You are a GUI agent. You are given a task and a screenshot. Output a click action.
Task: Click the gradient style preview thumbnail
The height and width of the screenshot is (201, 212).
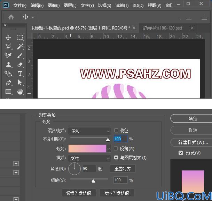[x=193, y=181]
